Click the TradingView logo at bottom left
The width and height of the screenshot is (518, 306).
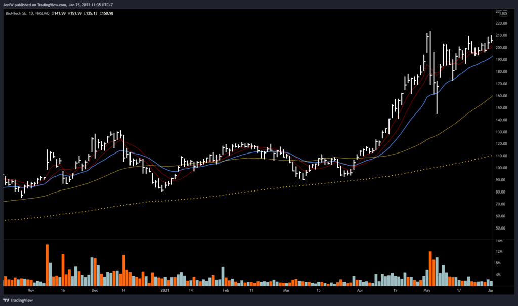point(19,300)
